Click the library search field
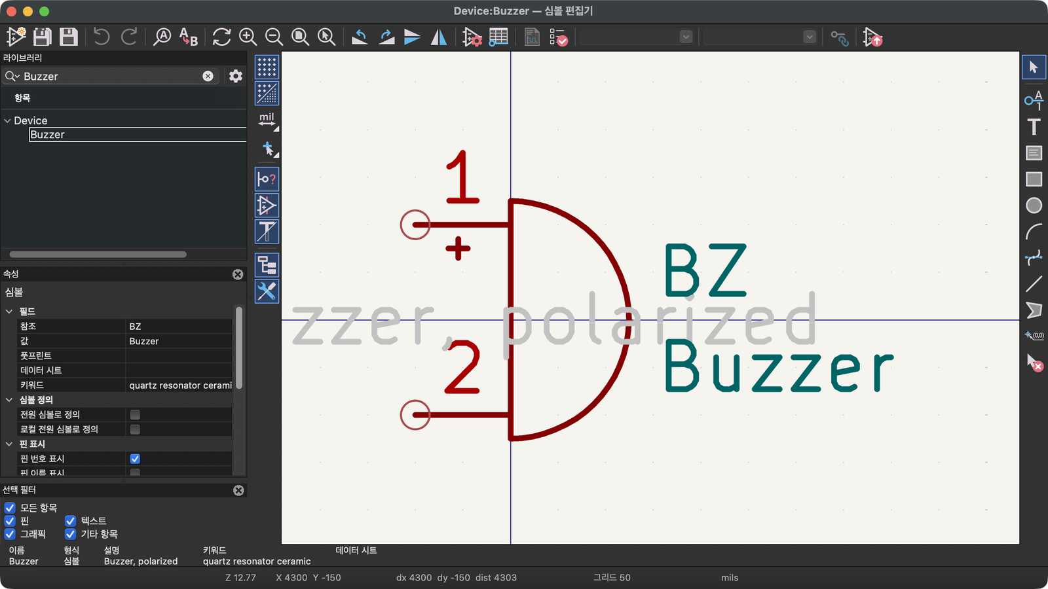 click(110, 76)
